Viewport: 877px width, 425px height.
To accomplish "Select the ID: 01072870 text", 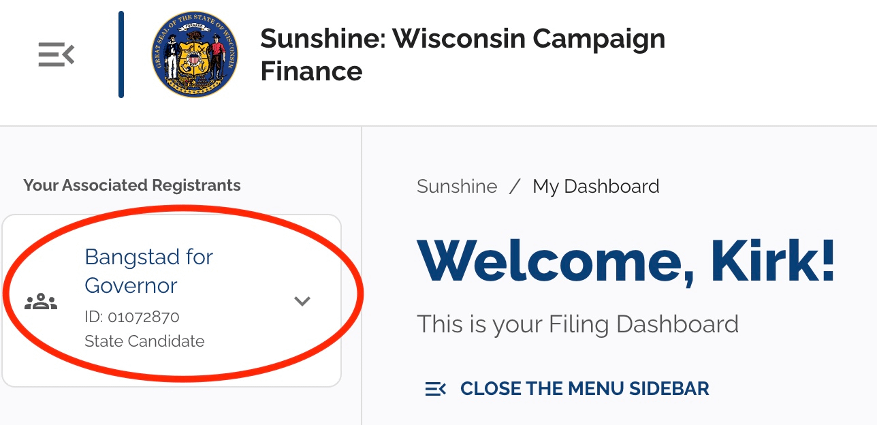I will 132,317.
